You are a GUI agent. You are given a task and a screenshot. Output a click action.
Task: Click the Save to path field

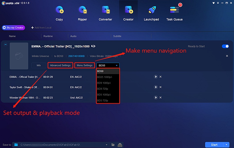[61, 145]
